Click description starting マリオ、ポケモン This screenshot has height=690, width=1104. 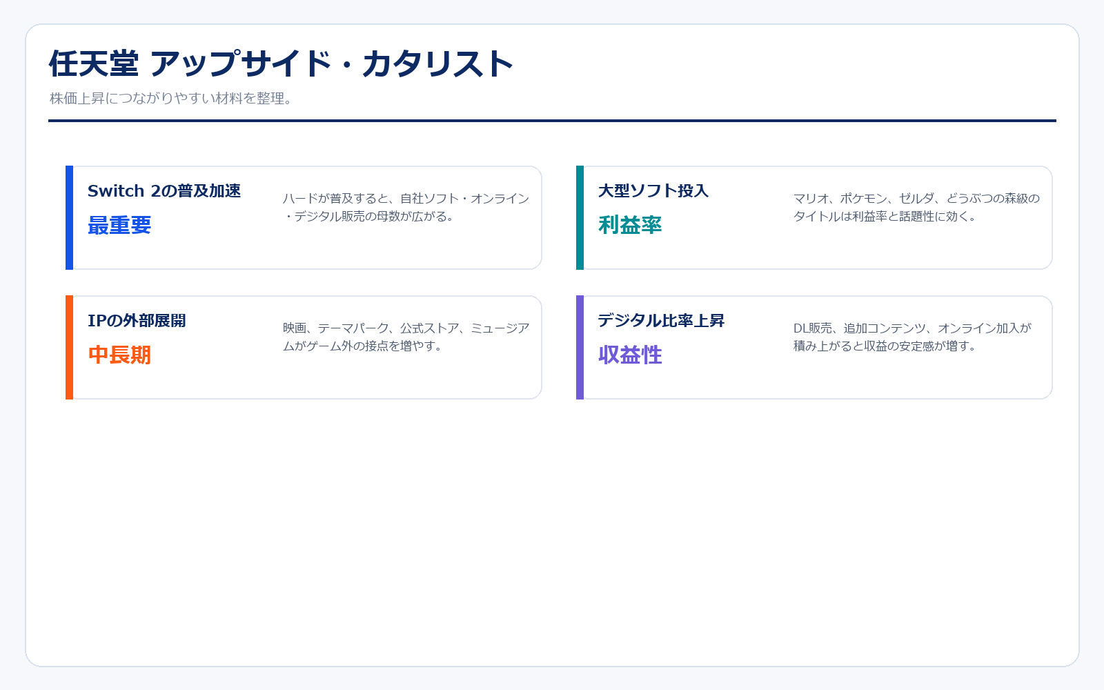916,208
